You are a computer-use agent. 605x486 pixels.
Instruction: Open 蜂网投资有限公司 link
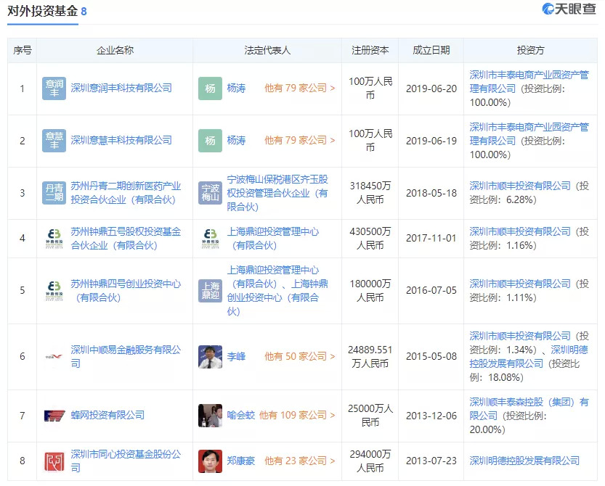[x=107, y=416]
